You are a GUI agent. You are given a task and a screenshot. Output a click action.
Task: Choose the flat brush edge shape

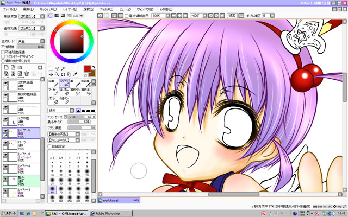coord(93,111)
